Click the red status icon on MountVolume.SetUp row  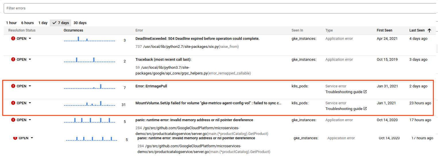pos(13,103)
